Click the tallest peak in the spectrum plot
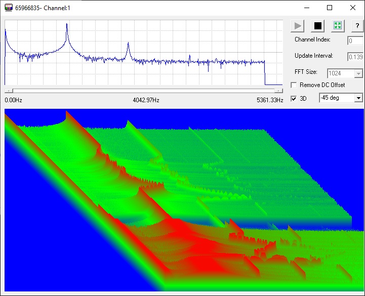365x296 pixels. pos(67,24)
